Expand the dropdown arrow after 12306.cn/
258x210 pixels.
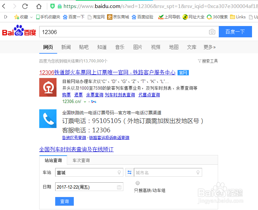pyautogui.click(x=85, y=102)
